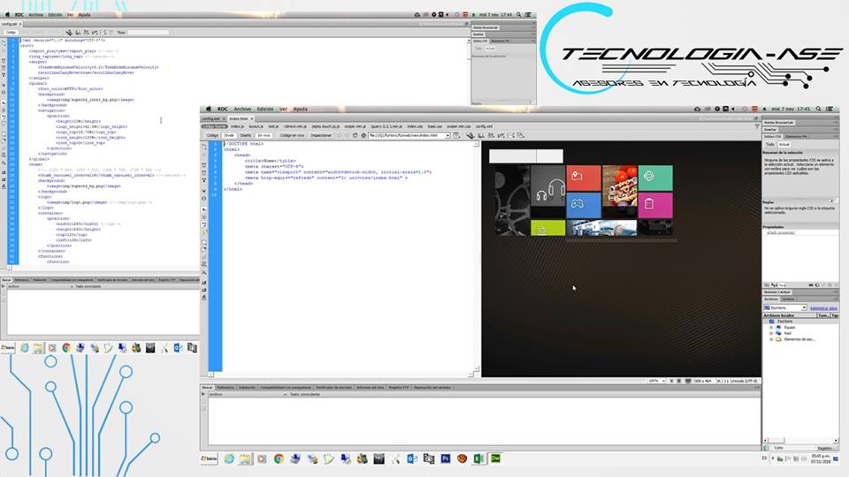Click the blue gamepad tile in preview
This screenshot has width=849, height=477.
pyautogui.click(x=583, y=205)
